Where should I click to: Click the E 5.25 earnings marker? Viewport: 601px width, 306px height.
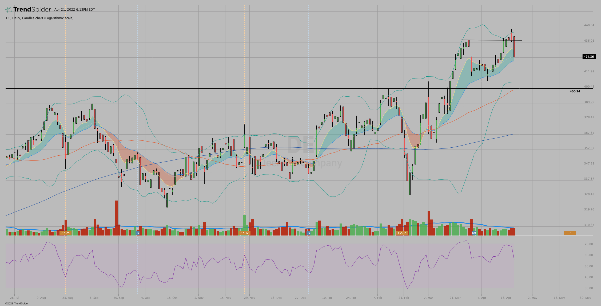[x=65, y=233]
